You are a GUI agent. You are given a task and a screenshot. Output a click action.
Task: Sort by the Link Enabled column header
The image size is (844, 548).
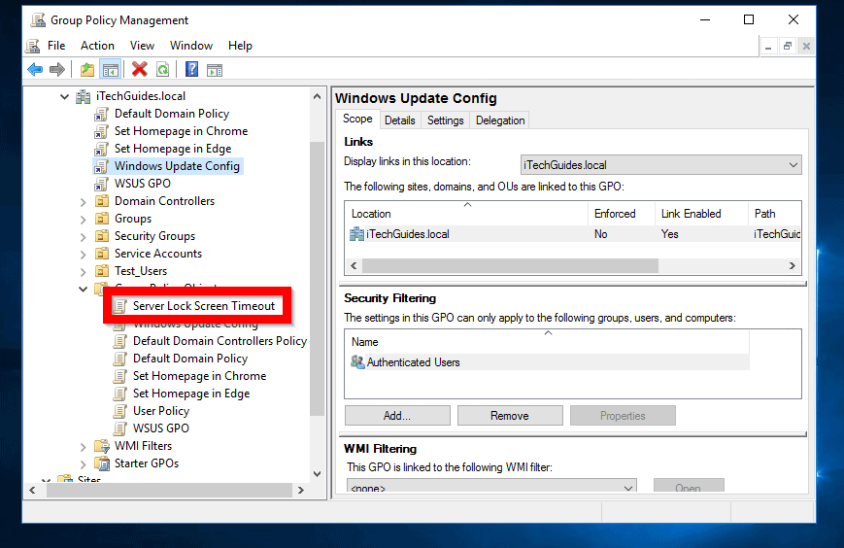pos(701,214)
